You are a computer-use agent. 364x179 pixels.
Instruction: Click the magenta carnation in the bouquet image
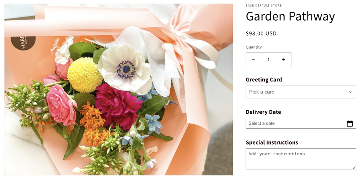pyautogui.click(x=118, y=106)
